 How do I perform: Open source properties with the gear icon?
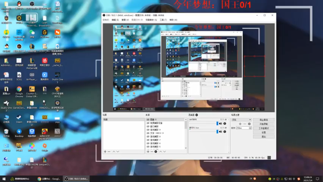156,152
